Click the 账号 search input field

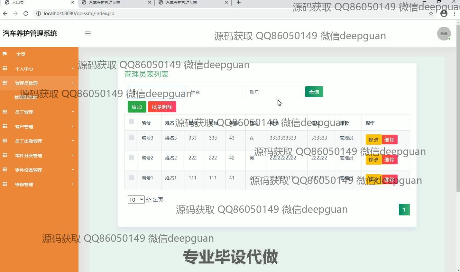point(274,92)
